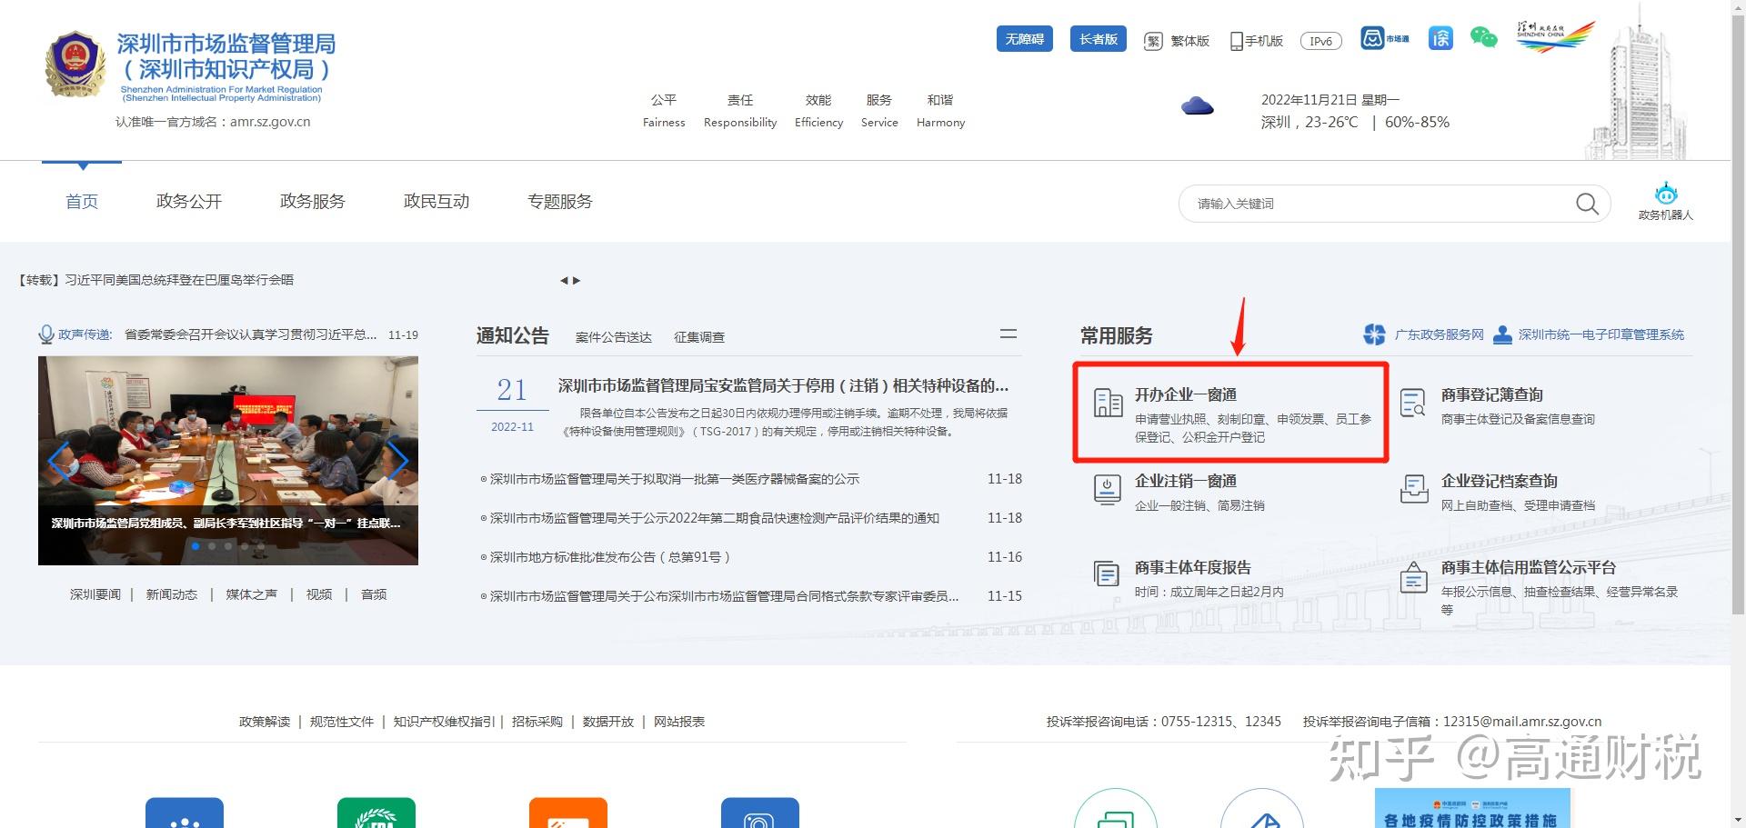Select the first carousel dot indicator
Screen dimensions: 1746x828
[196, 546]
